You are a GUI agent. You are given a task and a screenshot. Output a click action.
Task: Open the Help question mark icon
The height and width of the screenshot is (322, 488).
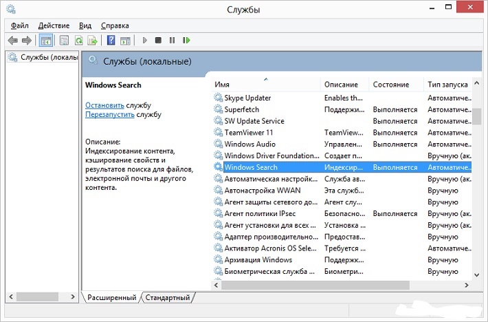tap(111, 40)
